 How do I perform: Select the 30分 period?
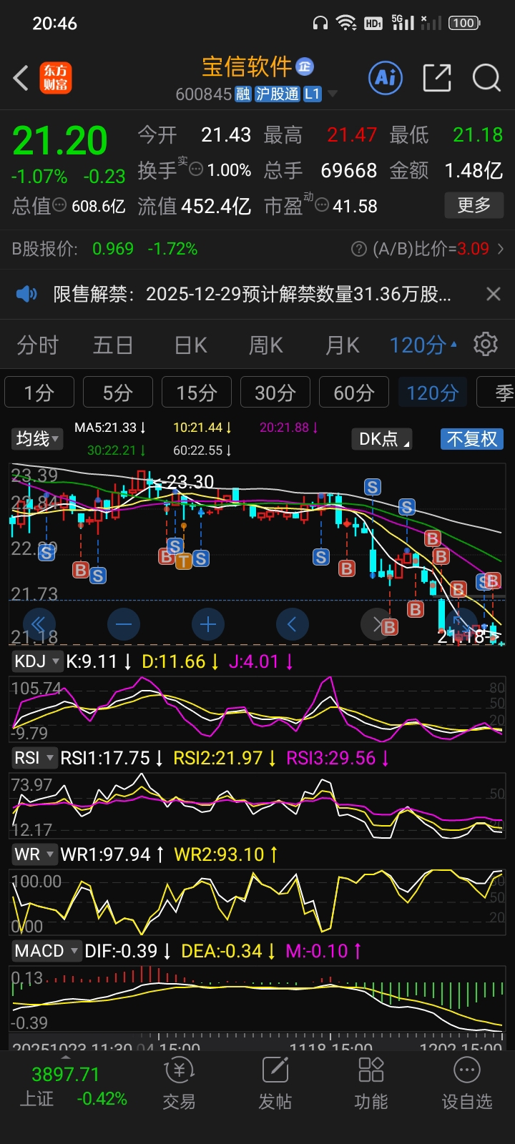275,392
